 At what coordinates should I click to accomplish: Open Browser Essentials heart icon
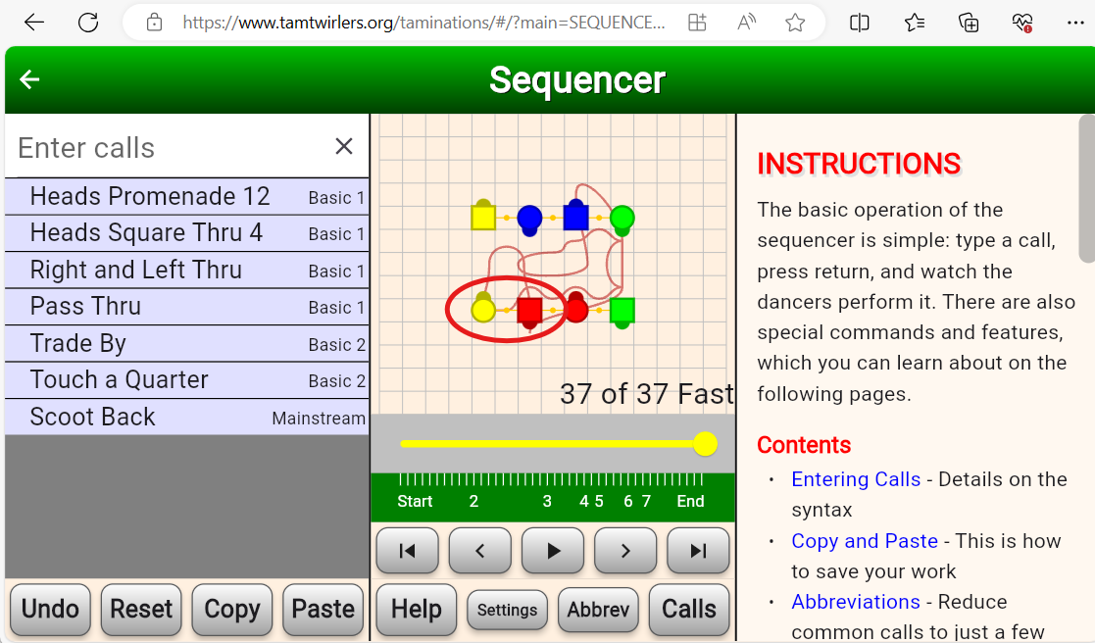(x=1022, y=24)
